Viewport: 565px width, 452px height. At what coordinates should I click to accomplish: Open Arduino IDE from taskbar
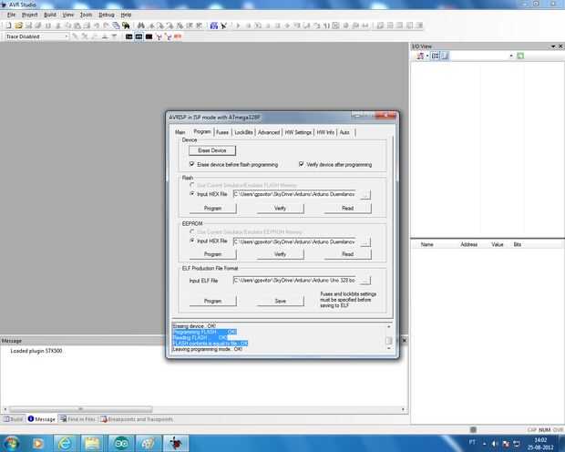coord(121,443)
